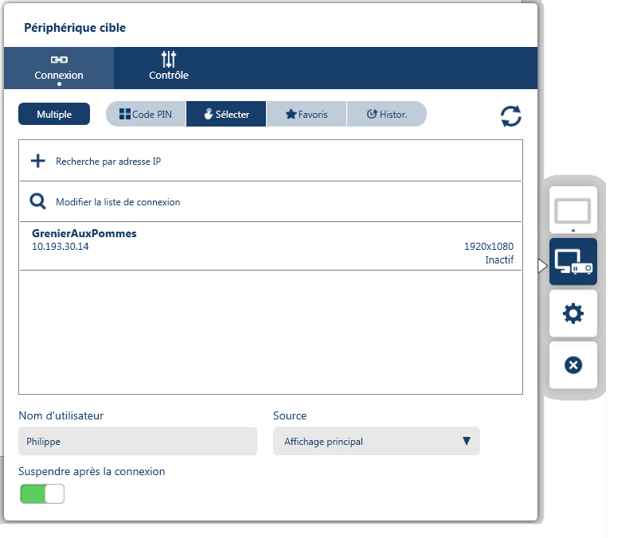Select GrenierAuxPommes device from list
The height and width of the screenshot is (538, 637).
click(271, 246)
